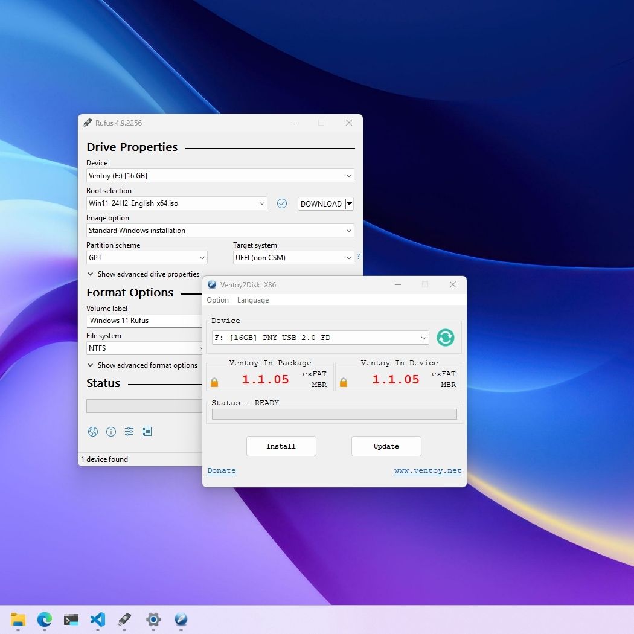Open Visual Studio Code from the taskbar

point(98,619)
